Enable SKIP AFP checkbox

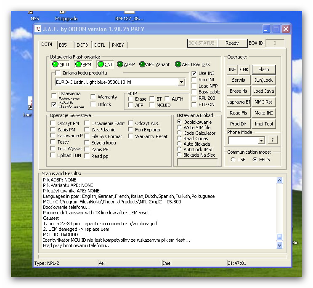click(130, 105)
